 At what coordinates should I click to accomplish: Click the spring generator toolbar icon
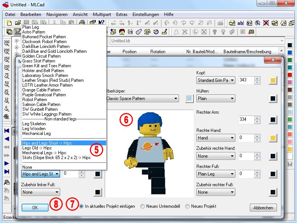[x=130, y=32]
